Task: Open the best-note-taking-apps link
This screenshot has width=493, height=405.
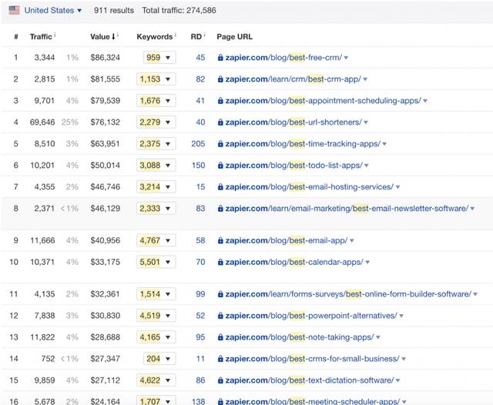Action: 300,337
